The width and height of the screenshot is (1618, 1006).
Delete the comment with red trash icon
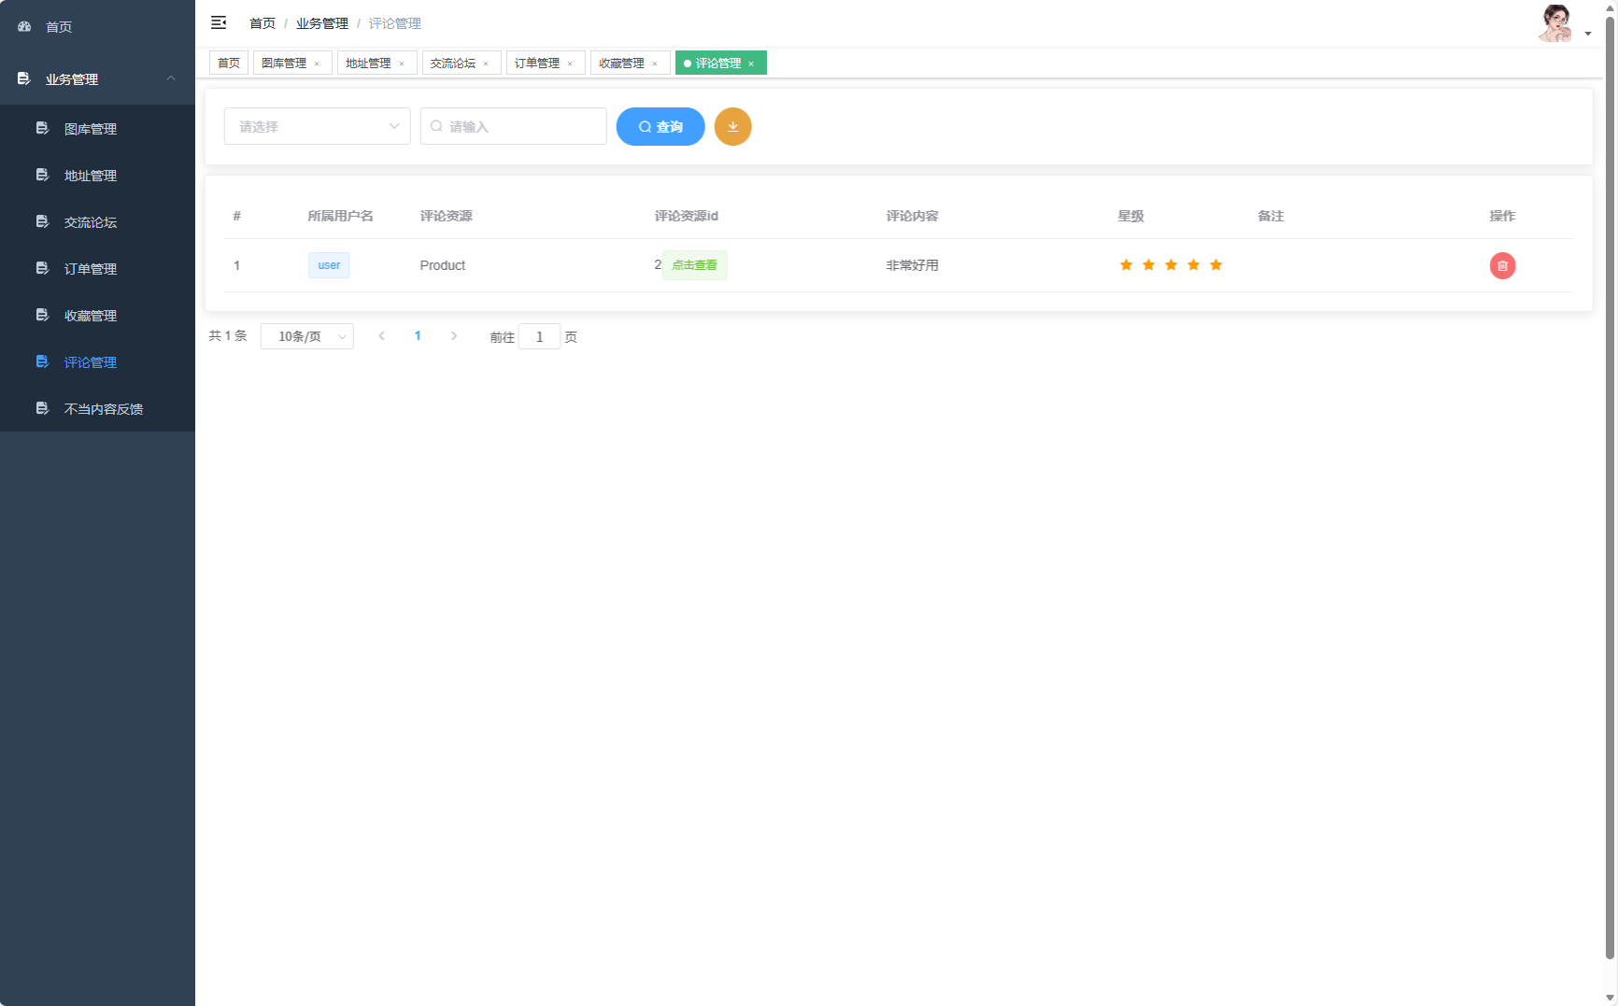[x=1502, y=266]
